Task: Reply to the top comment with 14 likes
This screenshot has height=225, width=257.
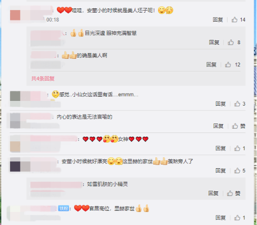Action: 218,19
